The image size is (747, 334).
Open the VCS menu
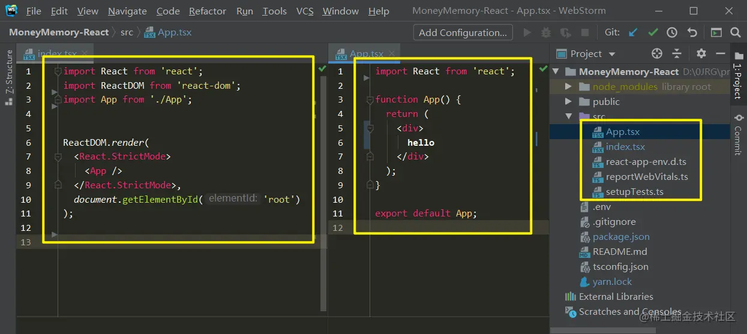[x=305, y=11]
